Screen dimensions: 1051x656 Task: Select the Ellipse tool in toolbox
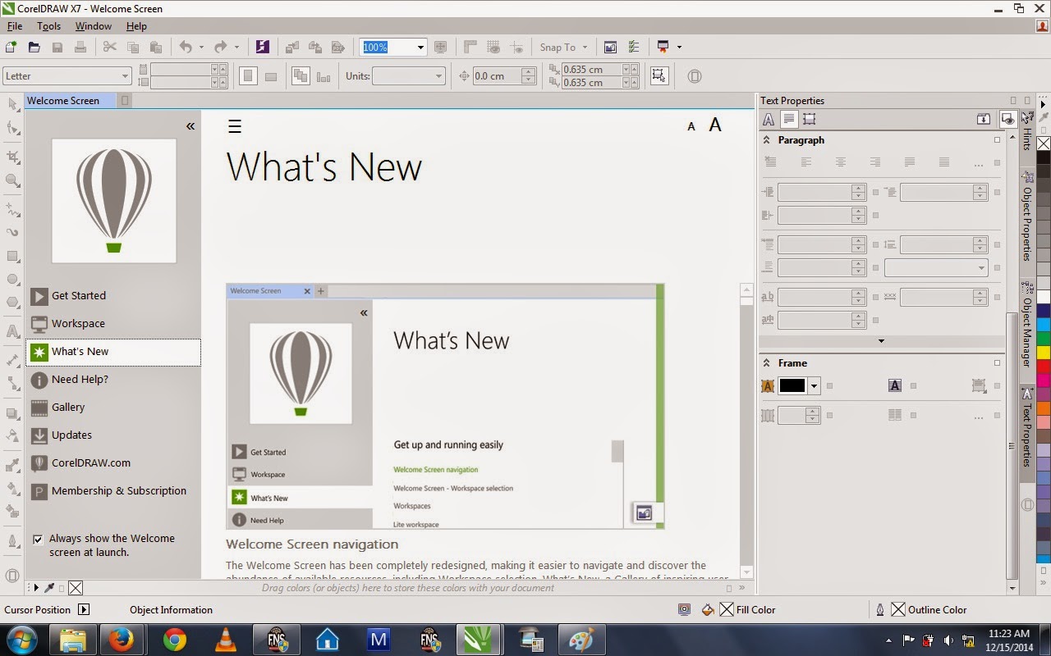coord(12,279)
